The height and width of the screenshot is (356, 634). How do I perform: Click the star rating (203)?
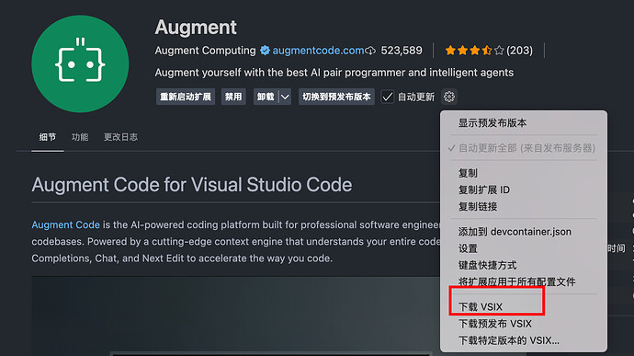(489, 51)
